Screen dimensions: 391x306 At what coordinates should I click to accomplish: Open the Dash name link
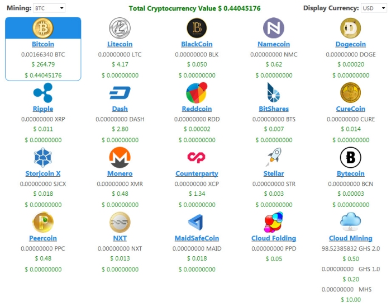click(120, 109)
